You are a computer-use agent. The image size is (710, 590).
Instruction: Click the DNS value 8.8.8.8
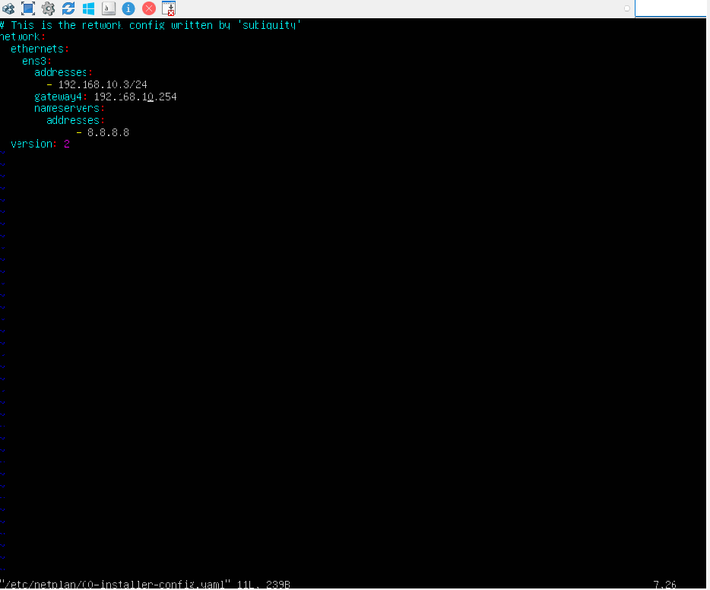click(108, 132)
